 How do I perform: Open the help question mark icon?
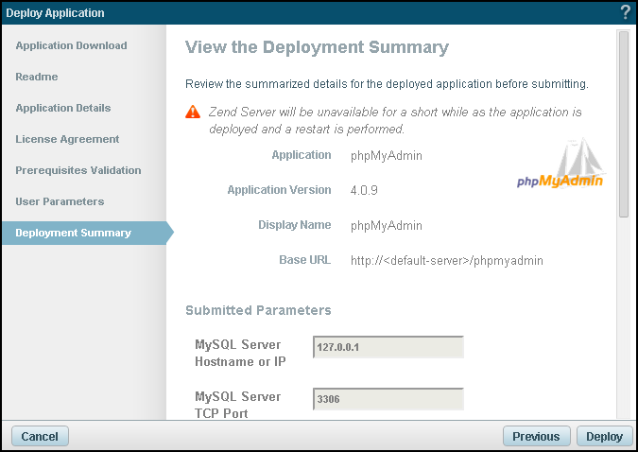click(625, 12)
